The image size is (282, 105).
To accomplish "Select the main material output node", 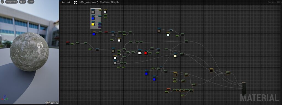I will [244, 89].
